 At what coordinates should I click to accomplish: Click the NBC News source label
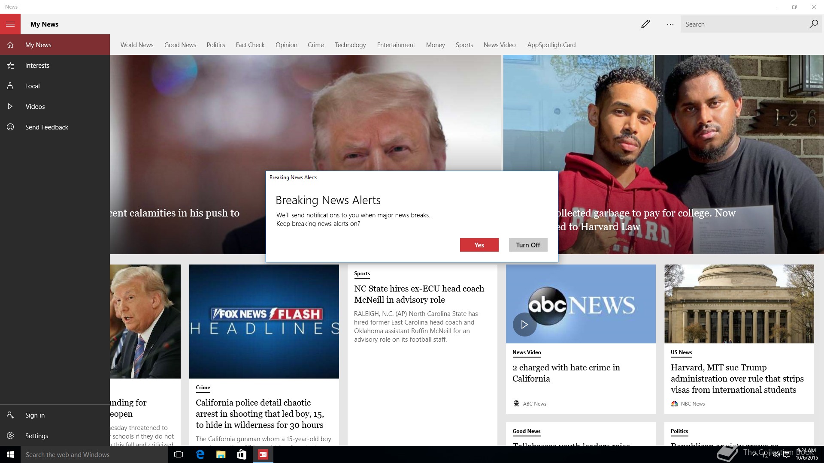pos(693,404)
